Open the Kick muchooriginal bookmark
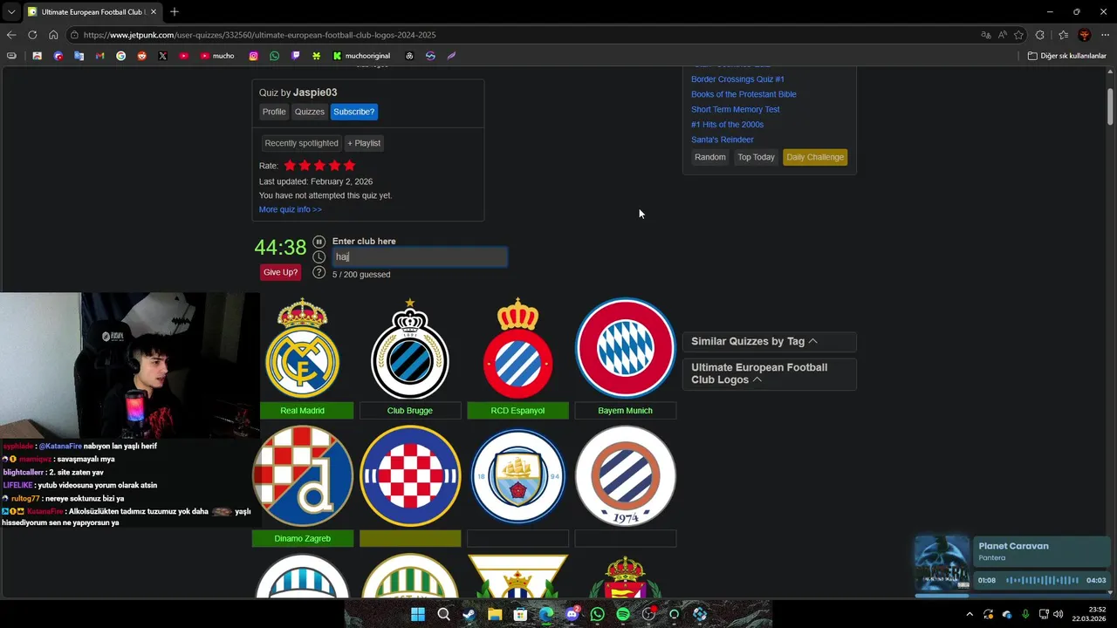Image resolution: width=1117 pixels, height=628 pixels. (x=360, y=56)
